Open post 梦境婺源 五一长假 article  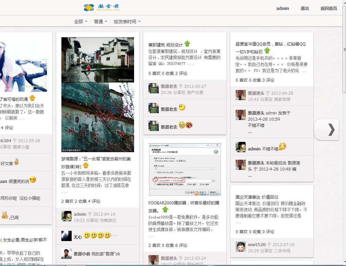pyautogui.click(x=96, y=163)
